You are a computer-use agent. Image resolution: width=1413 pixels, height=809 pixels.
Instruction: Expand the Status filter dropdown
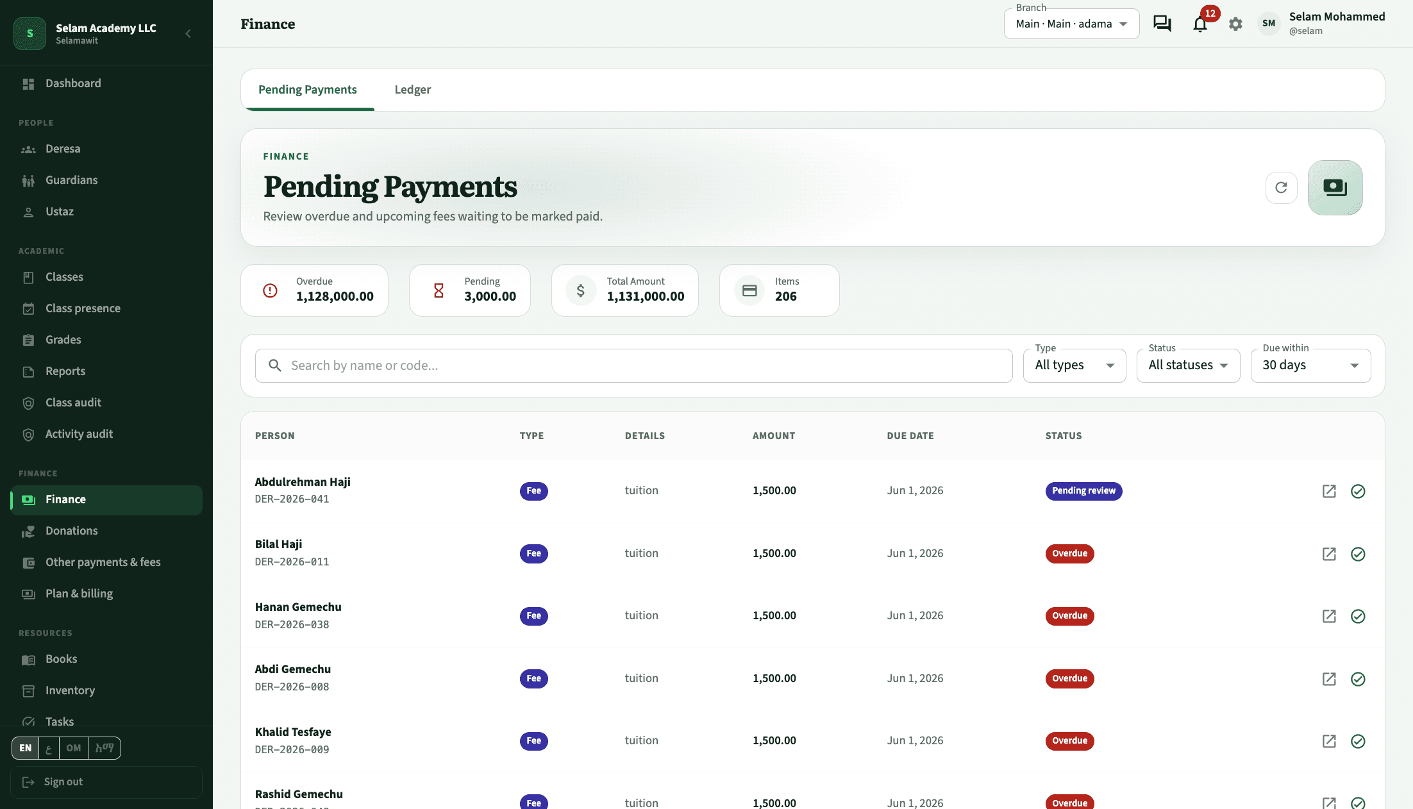[1188, 365]
